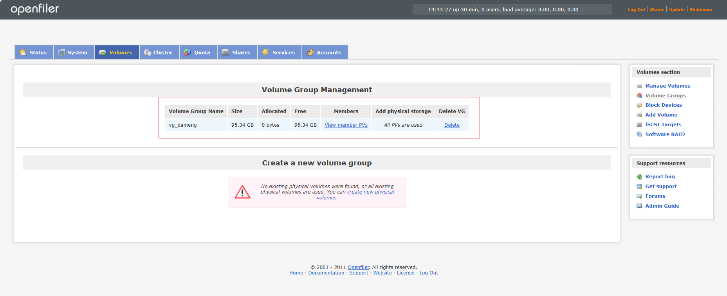Open the View member PVs link

click(x=346, y=125)
